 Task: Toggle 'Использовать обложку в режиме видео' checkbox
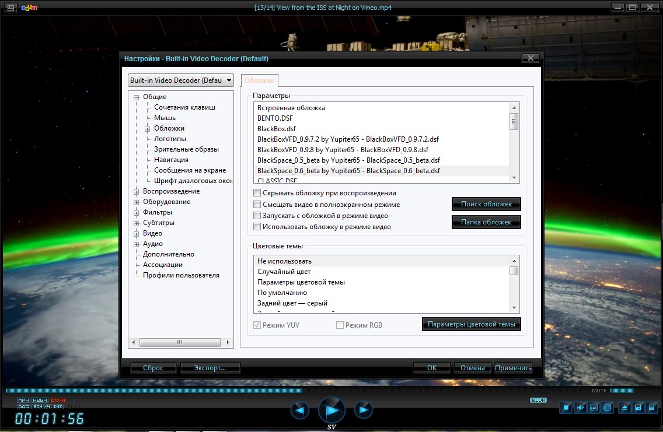257,227
